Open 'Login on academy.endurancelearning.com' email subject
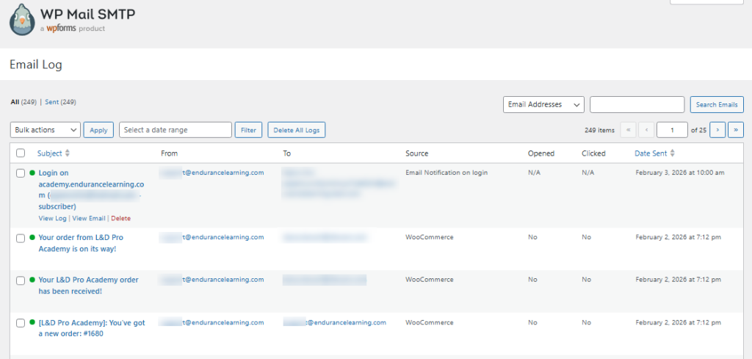This screenshot has height=359, width=752. tap(91, 189)
